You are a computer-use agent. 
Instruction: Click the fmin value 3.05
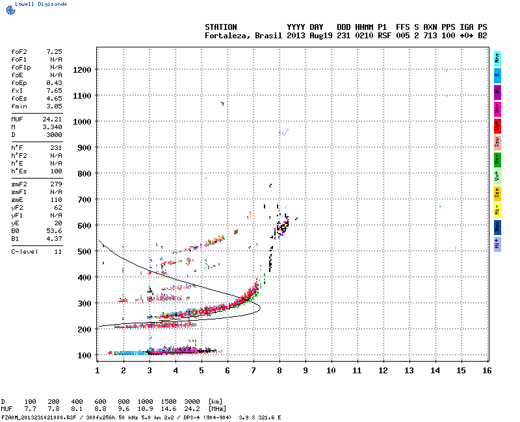pos(54,106)
